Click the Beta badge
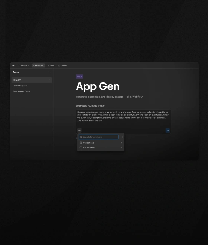The width and height of the screenshot is (208, 245). tap(79, 76)
